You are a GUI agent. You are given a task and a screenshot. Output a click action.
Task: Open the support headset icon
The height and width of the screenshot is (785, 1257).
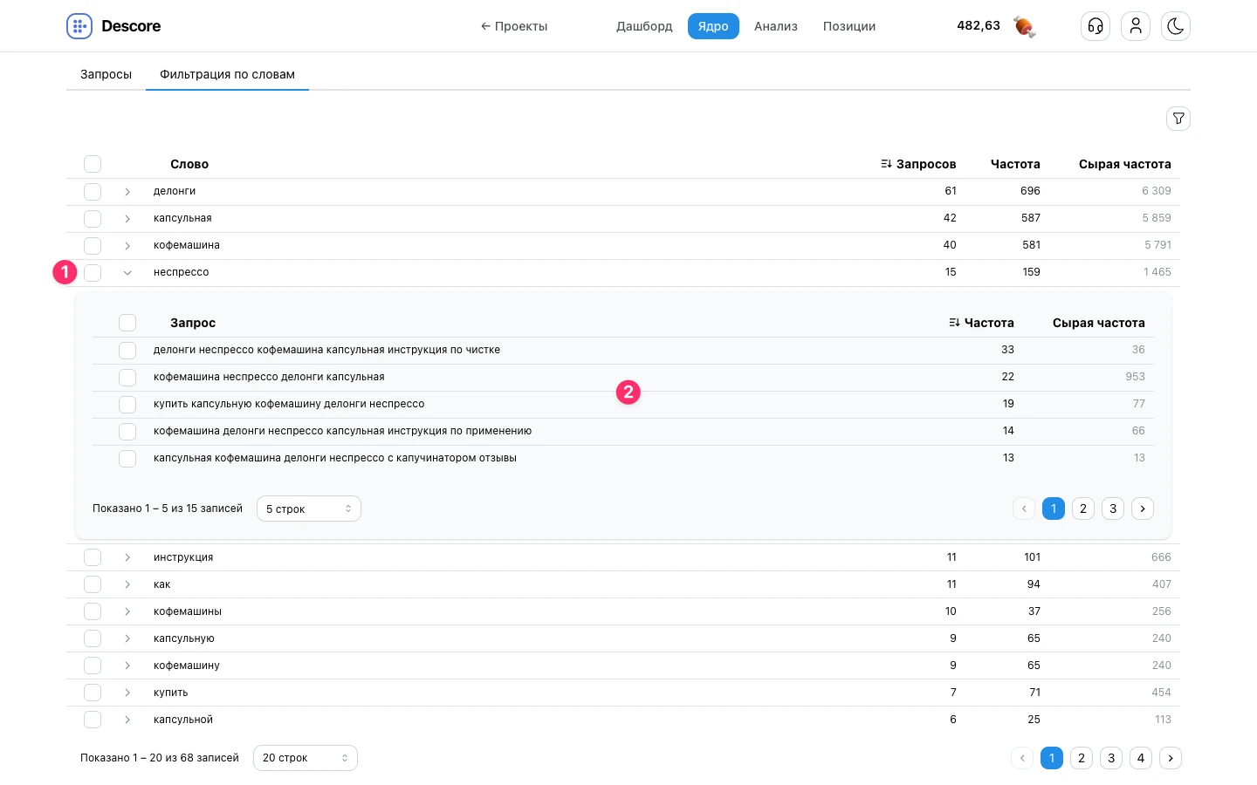1096,26
